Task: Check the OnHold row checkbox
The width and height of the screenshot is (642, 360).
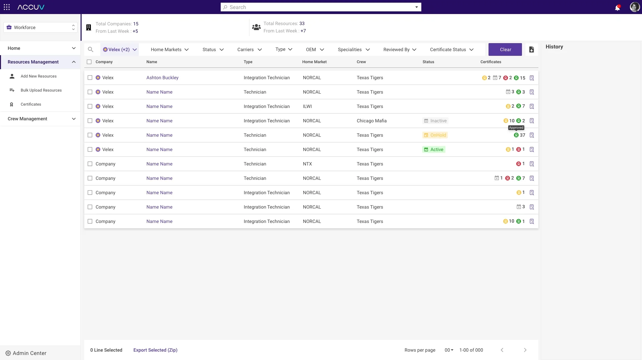Action: [90, 135]
